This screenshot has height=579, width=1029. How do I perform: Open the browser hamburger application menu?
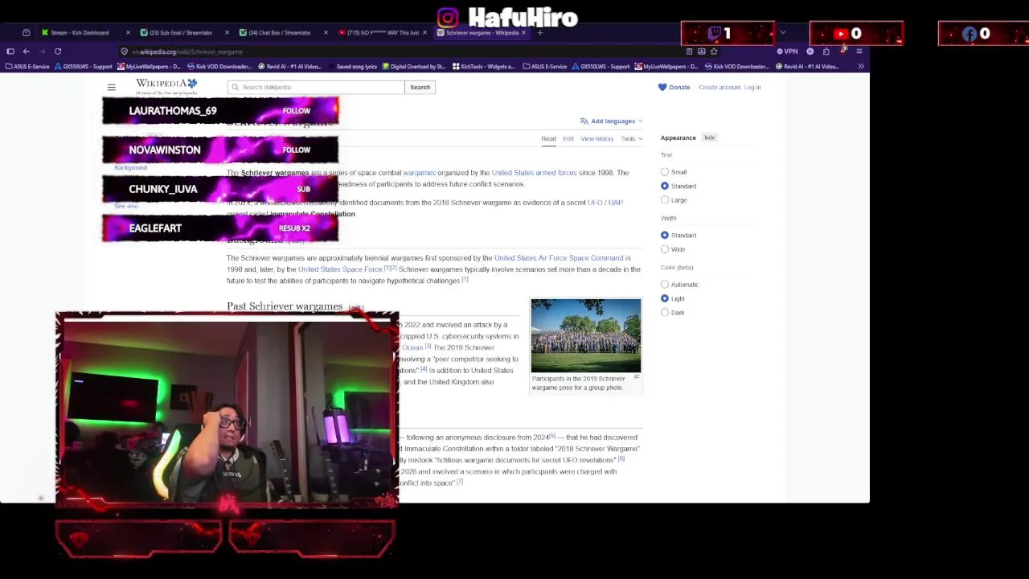click(859, 51)
